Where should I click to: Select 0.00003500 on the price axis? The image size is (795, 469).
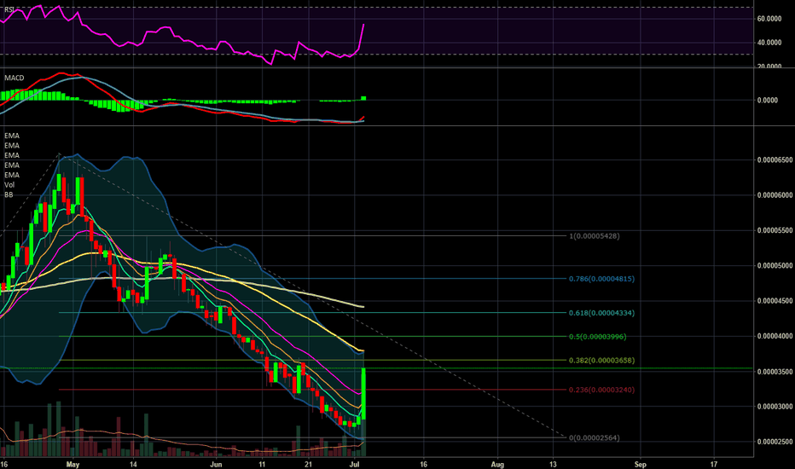click(x=775, y=372)
